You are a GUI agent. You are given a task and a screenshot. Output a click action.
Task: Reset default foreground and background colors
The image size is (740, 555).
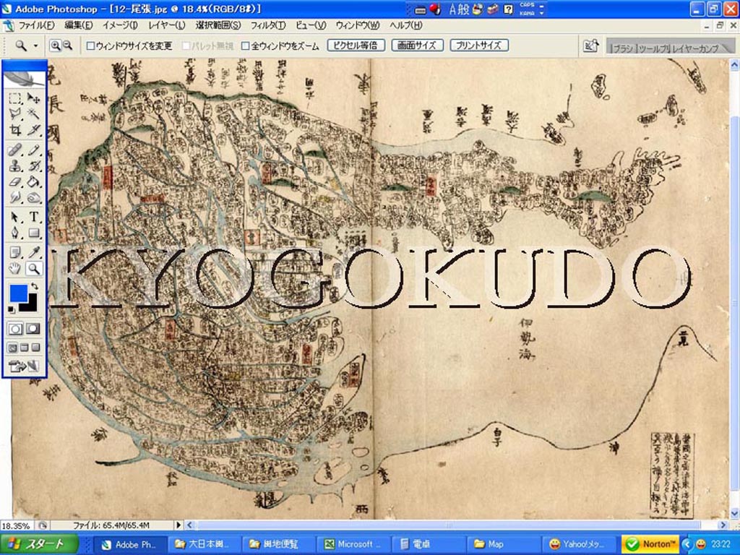(x=12, y=310)
